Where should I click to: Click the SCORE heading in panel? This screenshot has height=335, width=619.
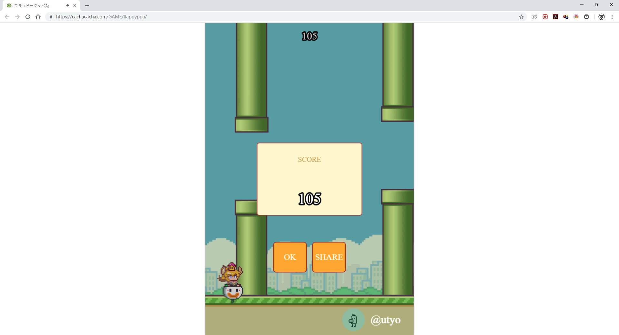[x=309, y=160]
